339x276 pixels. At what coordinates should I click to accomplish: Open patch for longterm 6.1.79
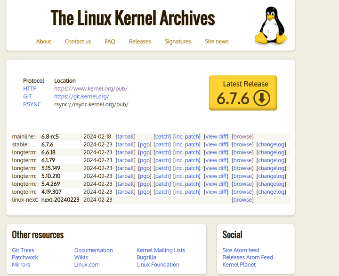pyautogui.click(x=162, y=160)
